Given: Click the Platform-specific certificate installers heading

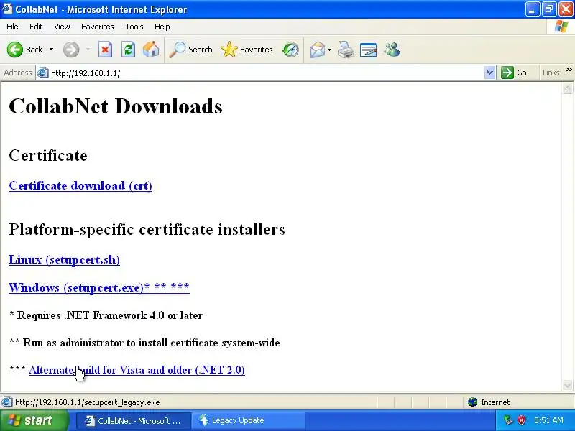Looking at the screenshot, I should 147,230.
